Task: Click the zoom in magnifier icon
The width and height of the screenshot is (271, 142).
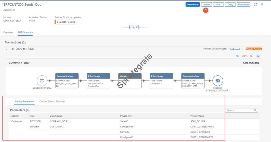Action: click(237, 56)
